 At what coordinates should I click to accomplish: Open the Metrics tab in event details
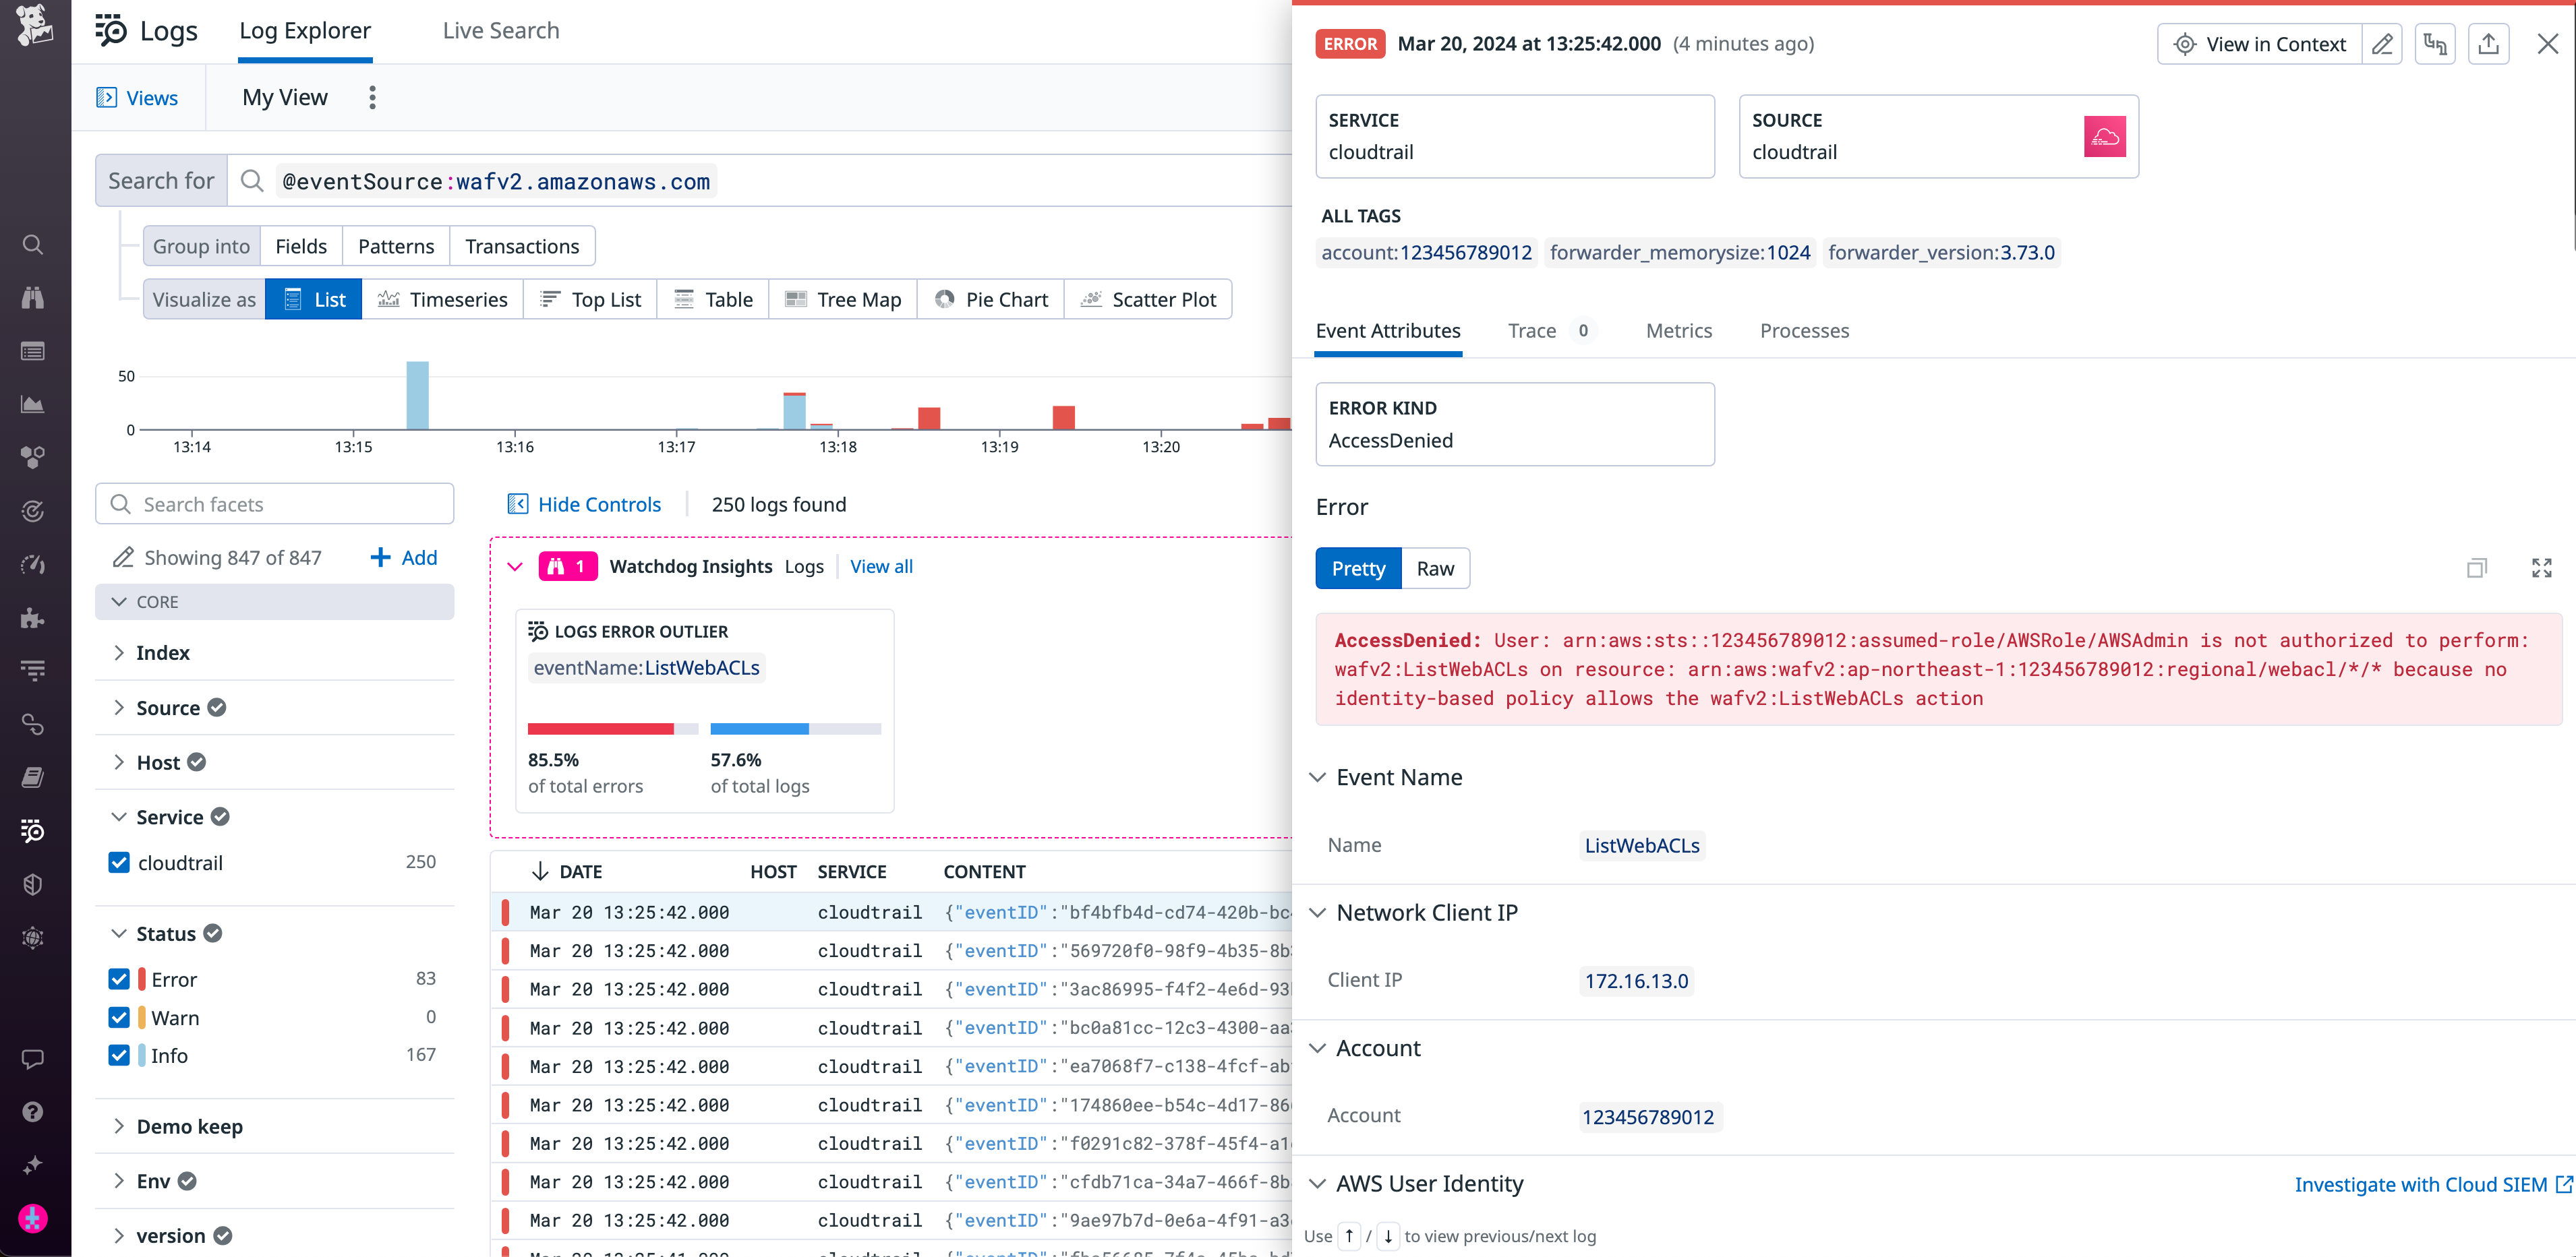coord(1678,331)
